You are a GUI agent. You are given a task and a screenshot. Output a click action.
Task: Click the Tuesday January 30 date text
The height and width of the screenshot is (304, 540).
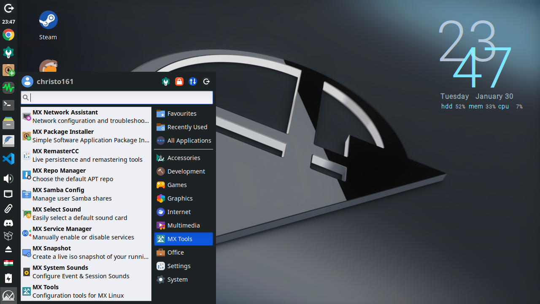[477, 96]
